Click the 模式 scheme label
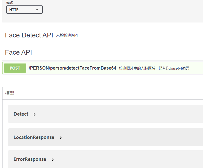 (x=9, y=3)
